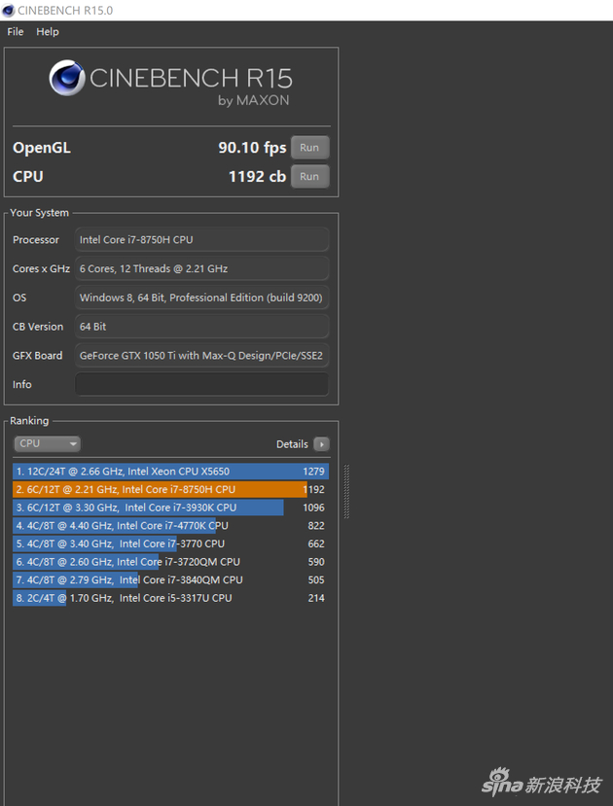
Task: Select ranking row Intel Core i7-3840QM
Action: [x=170, y=579]
